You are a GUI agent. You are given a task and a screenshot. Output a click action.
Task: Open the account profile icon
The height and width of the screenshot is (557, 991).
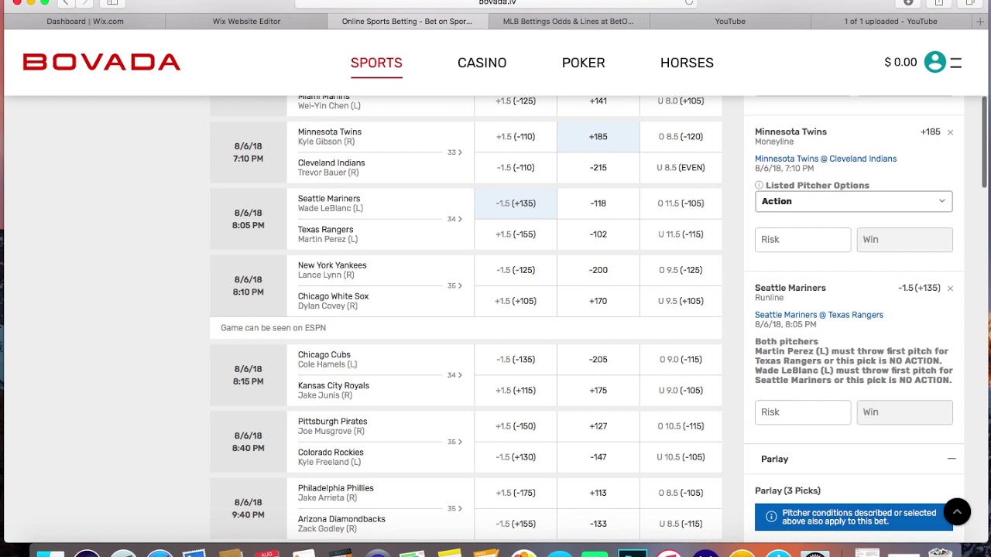click(x=934, y=62)
